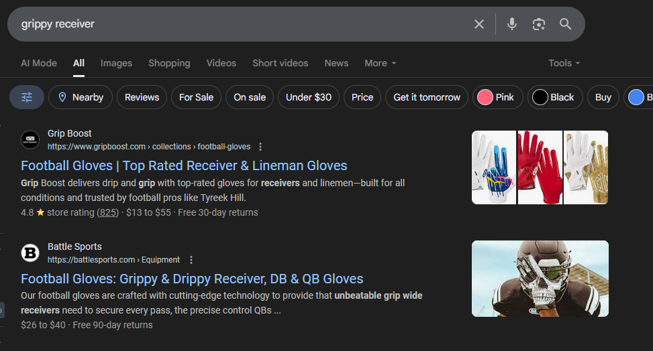
Task: Open the Shopping tab
Action: 169,63
